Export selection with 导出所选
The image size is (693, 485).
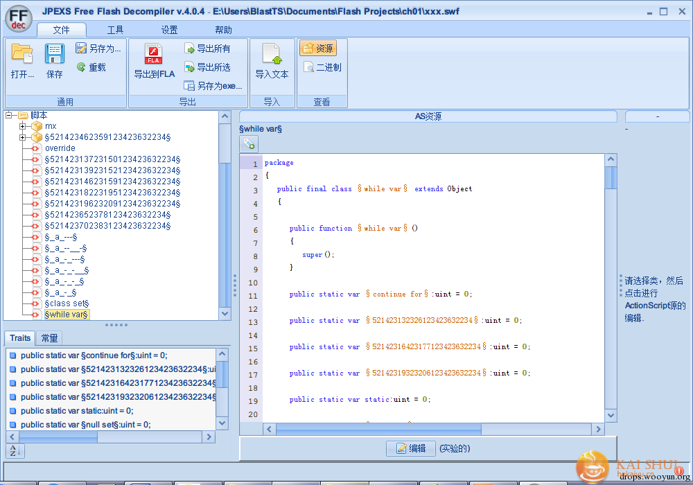(x=208, y=67)
